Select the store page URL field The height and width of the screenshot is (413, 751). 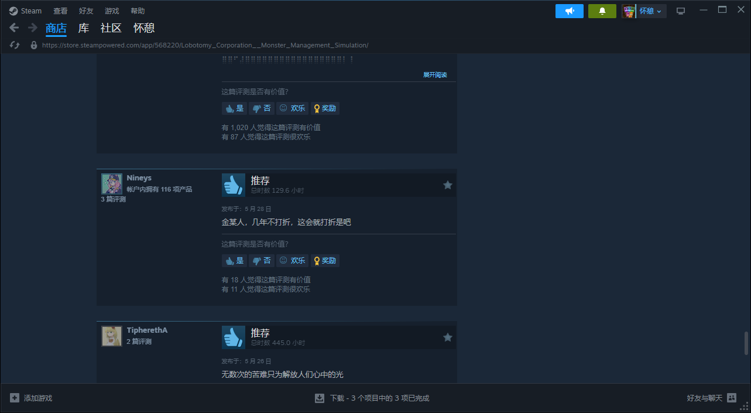(205, 45)
